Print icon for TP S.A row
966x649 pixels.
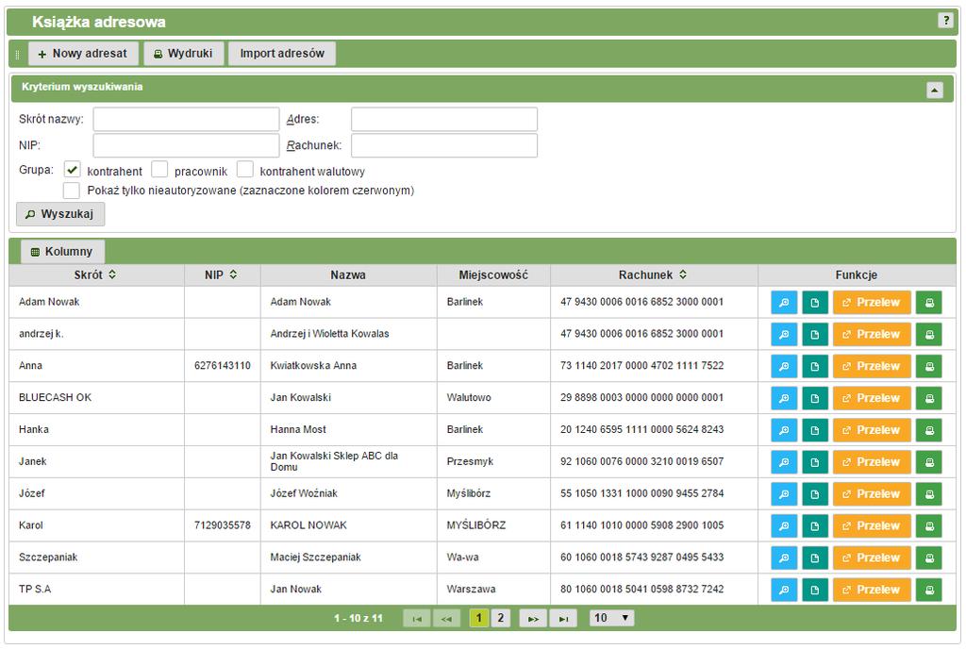929,591
